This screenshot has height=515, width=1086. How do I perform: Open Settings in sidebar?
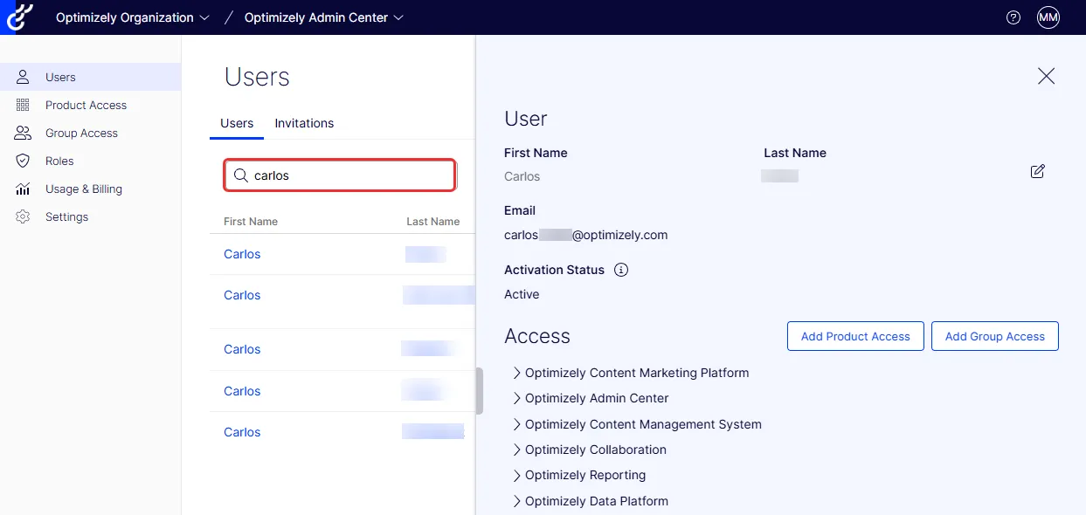tap(91, 216)
